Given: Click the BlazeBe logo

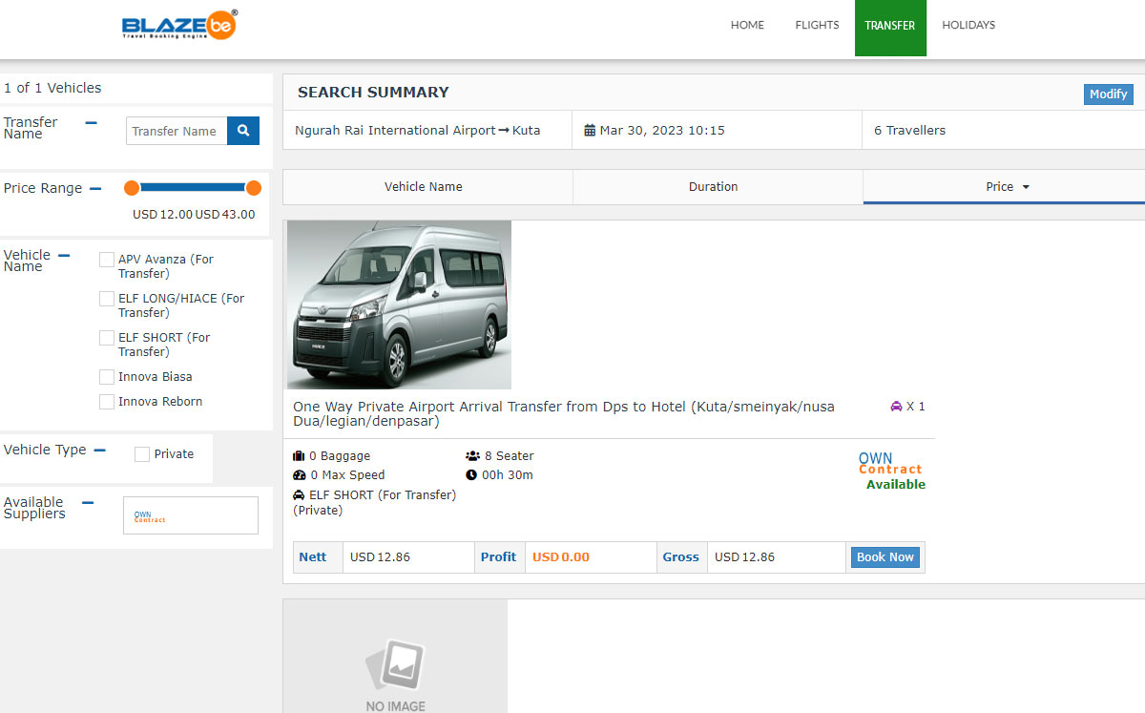Looking at the screenshot, I should tap(179, 25).
